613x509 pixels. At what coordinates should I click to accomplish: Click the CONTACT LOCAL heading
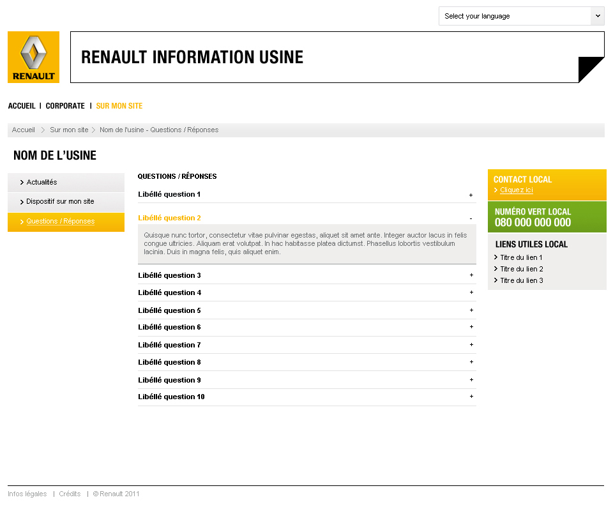[523, 179]
